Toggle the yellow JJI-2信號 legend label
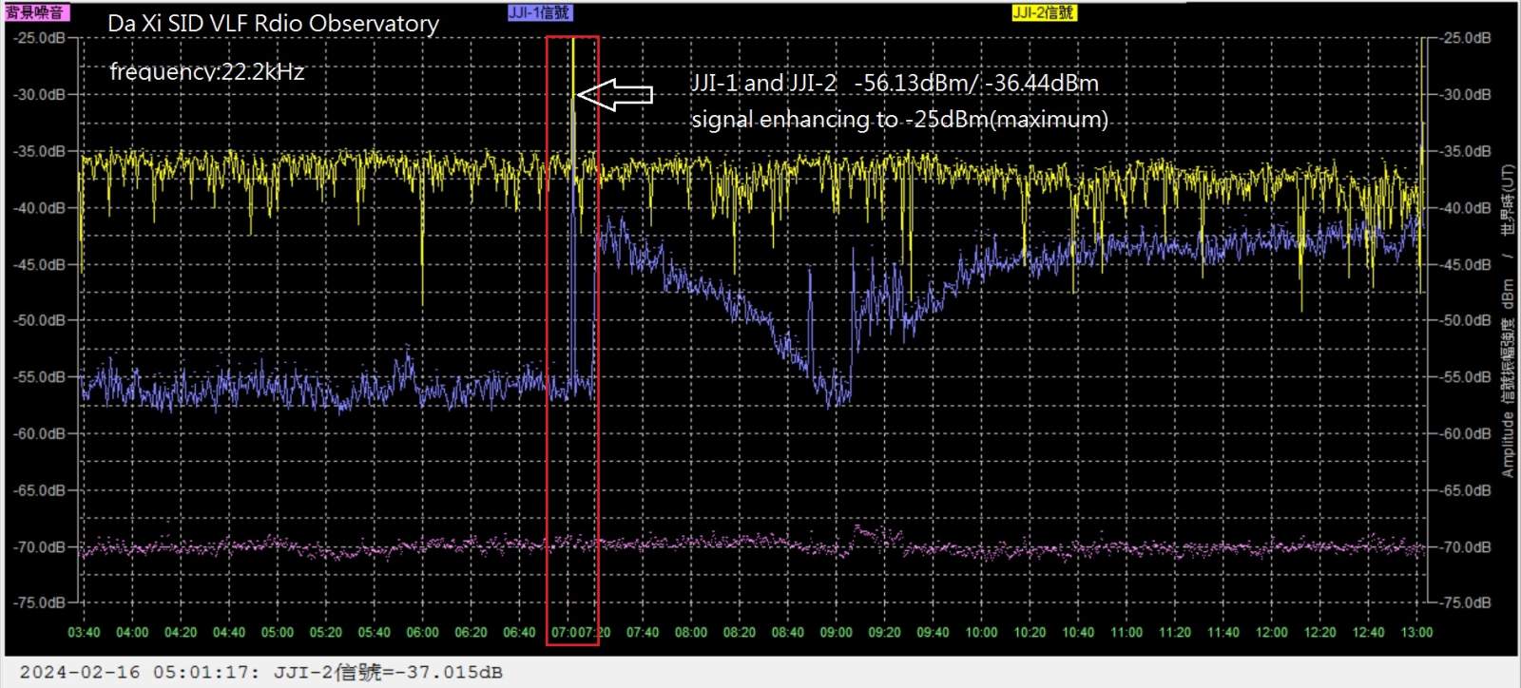The width and height of the screenshot is (1521, 688). coord(1043,12)
